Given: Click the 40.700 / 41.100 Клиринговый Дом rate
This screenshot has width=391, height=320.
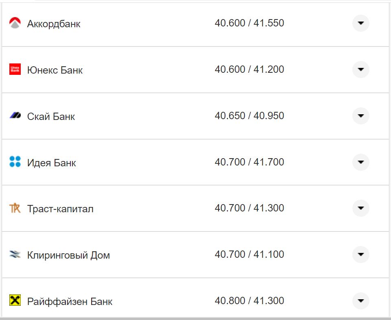Looking at the screenshot, I should pyautogui.click(x=249, y=255).
